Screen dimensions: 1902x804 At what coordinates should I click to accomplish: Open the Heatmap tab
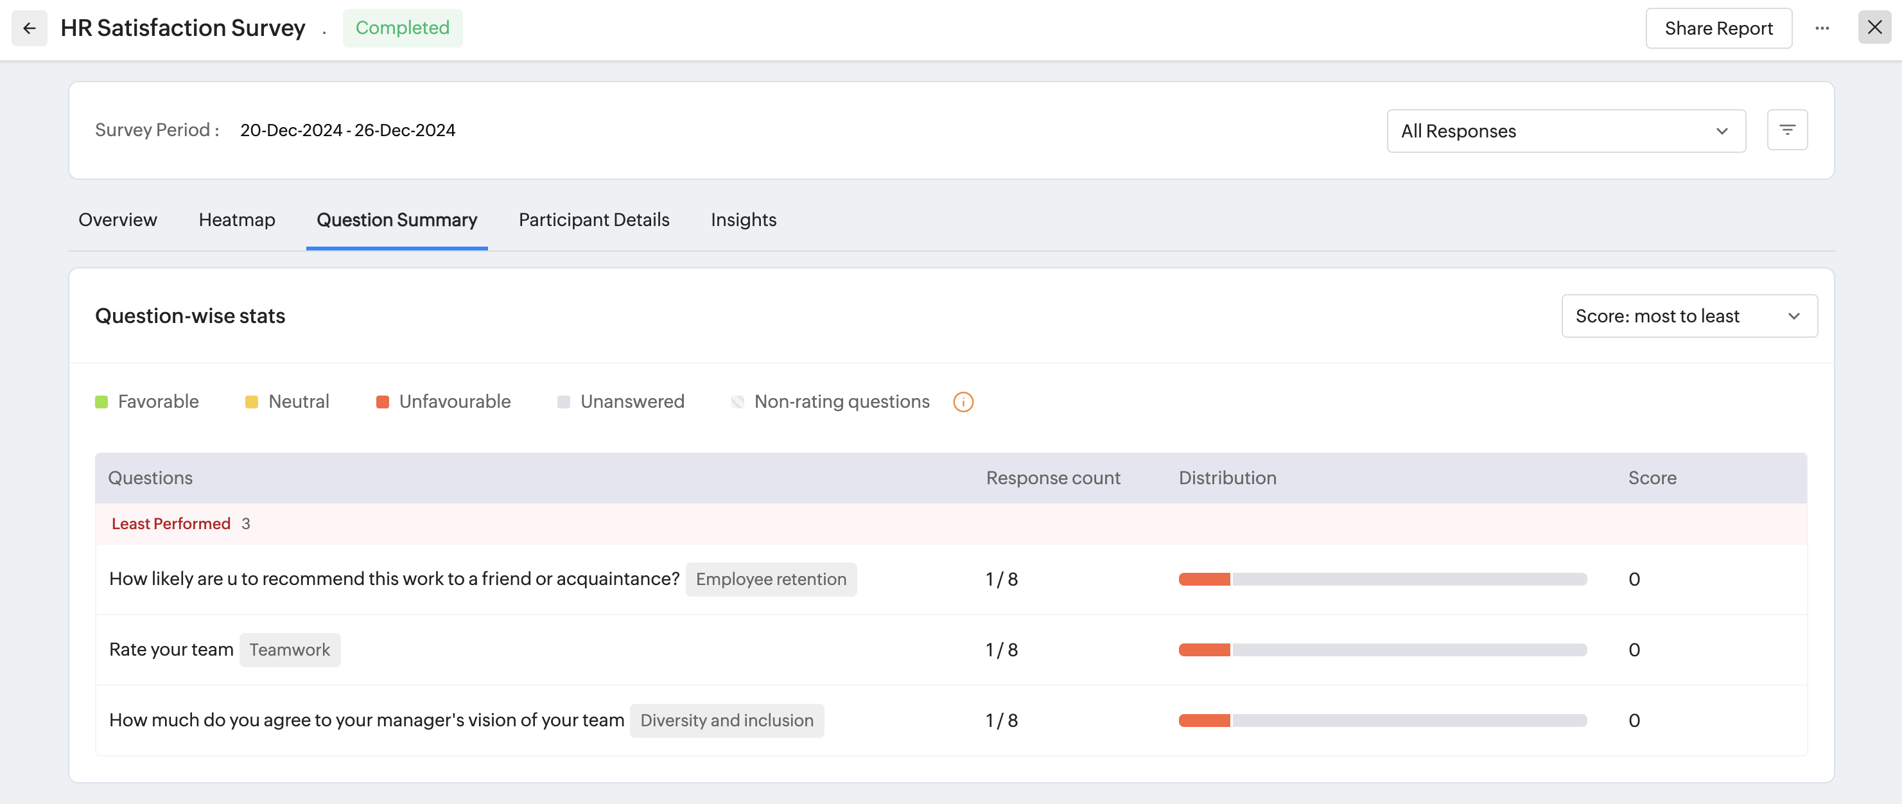pyautogui.click(x=236, y=220)
